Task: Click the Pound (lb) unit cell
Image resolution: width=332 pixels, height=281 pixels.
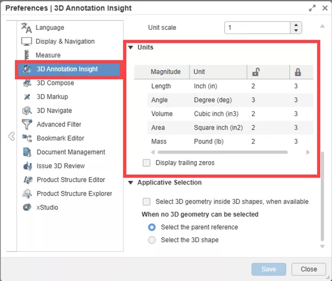Action: [x=209, y=141]
